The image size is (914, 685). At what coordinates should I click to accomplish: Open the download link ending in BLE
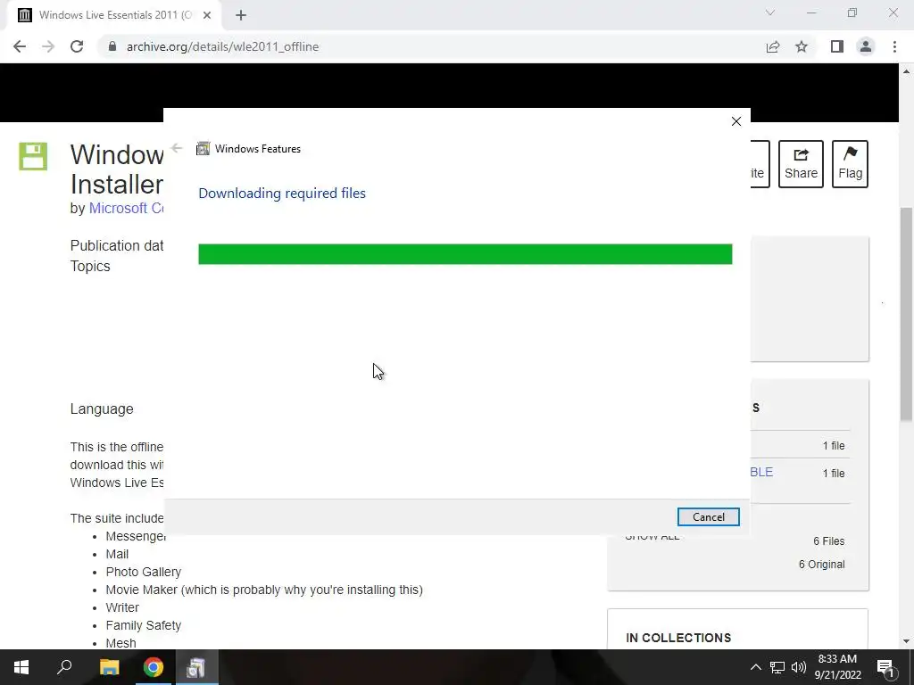pos(761,472)
